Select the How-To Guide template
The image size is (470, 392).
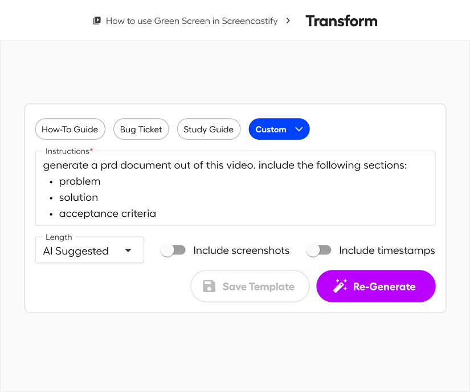70,129
